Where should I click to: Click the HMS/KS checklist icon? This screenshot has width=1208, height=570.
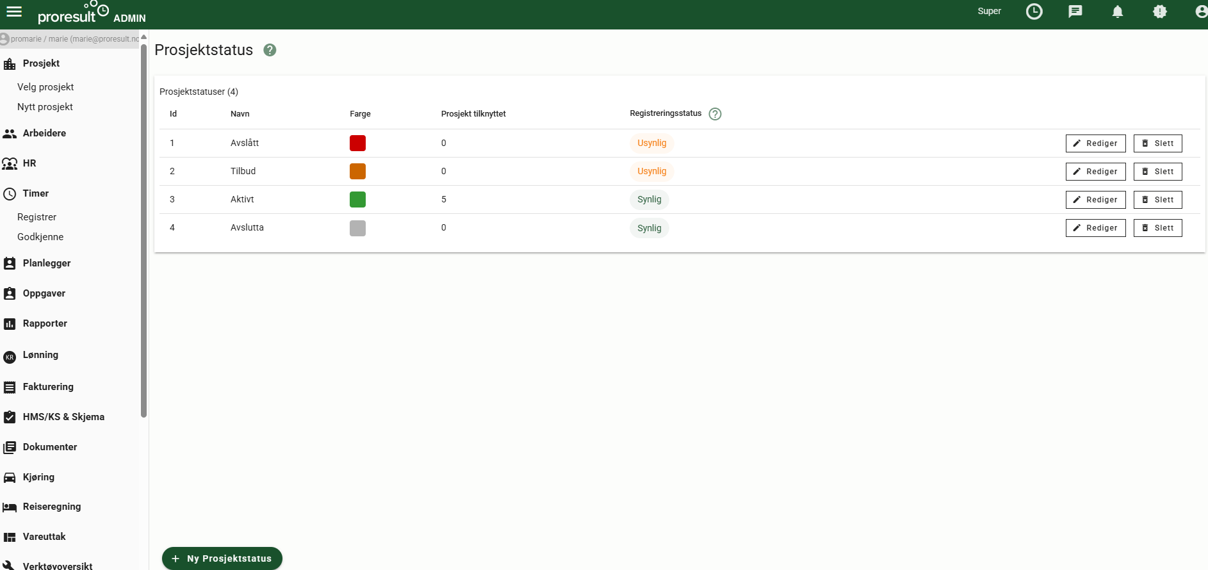tap(10, 417)
